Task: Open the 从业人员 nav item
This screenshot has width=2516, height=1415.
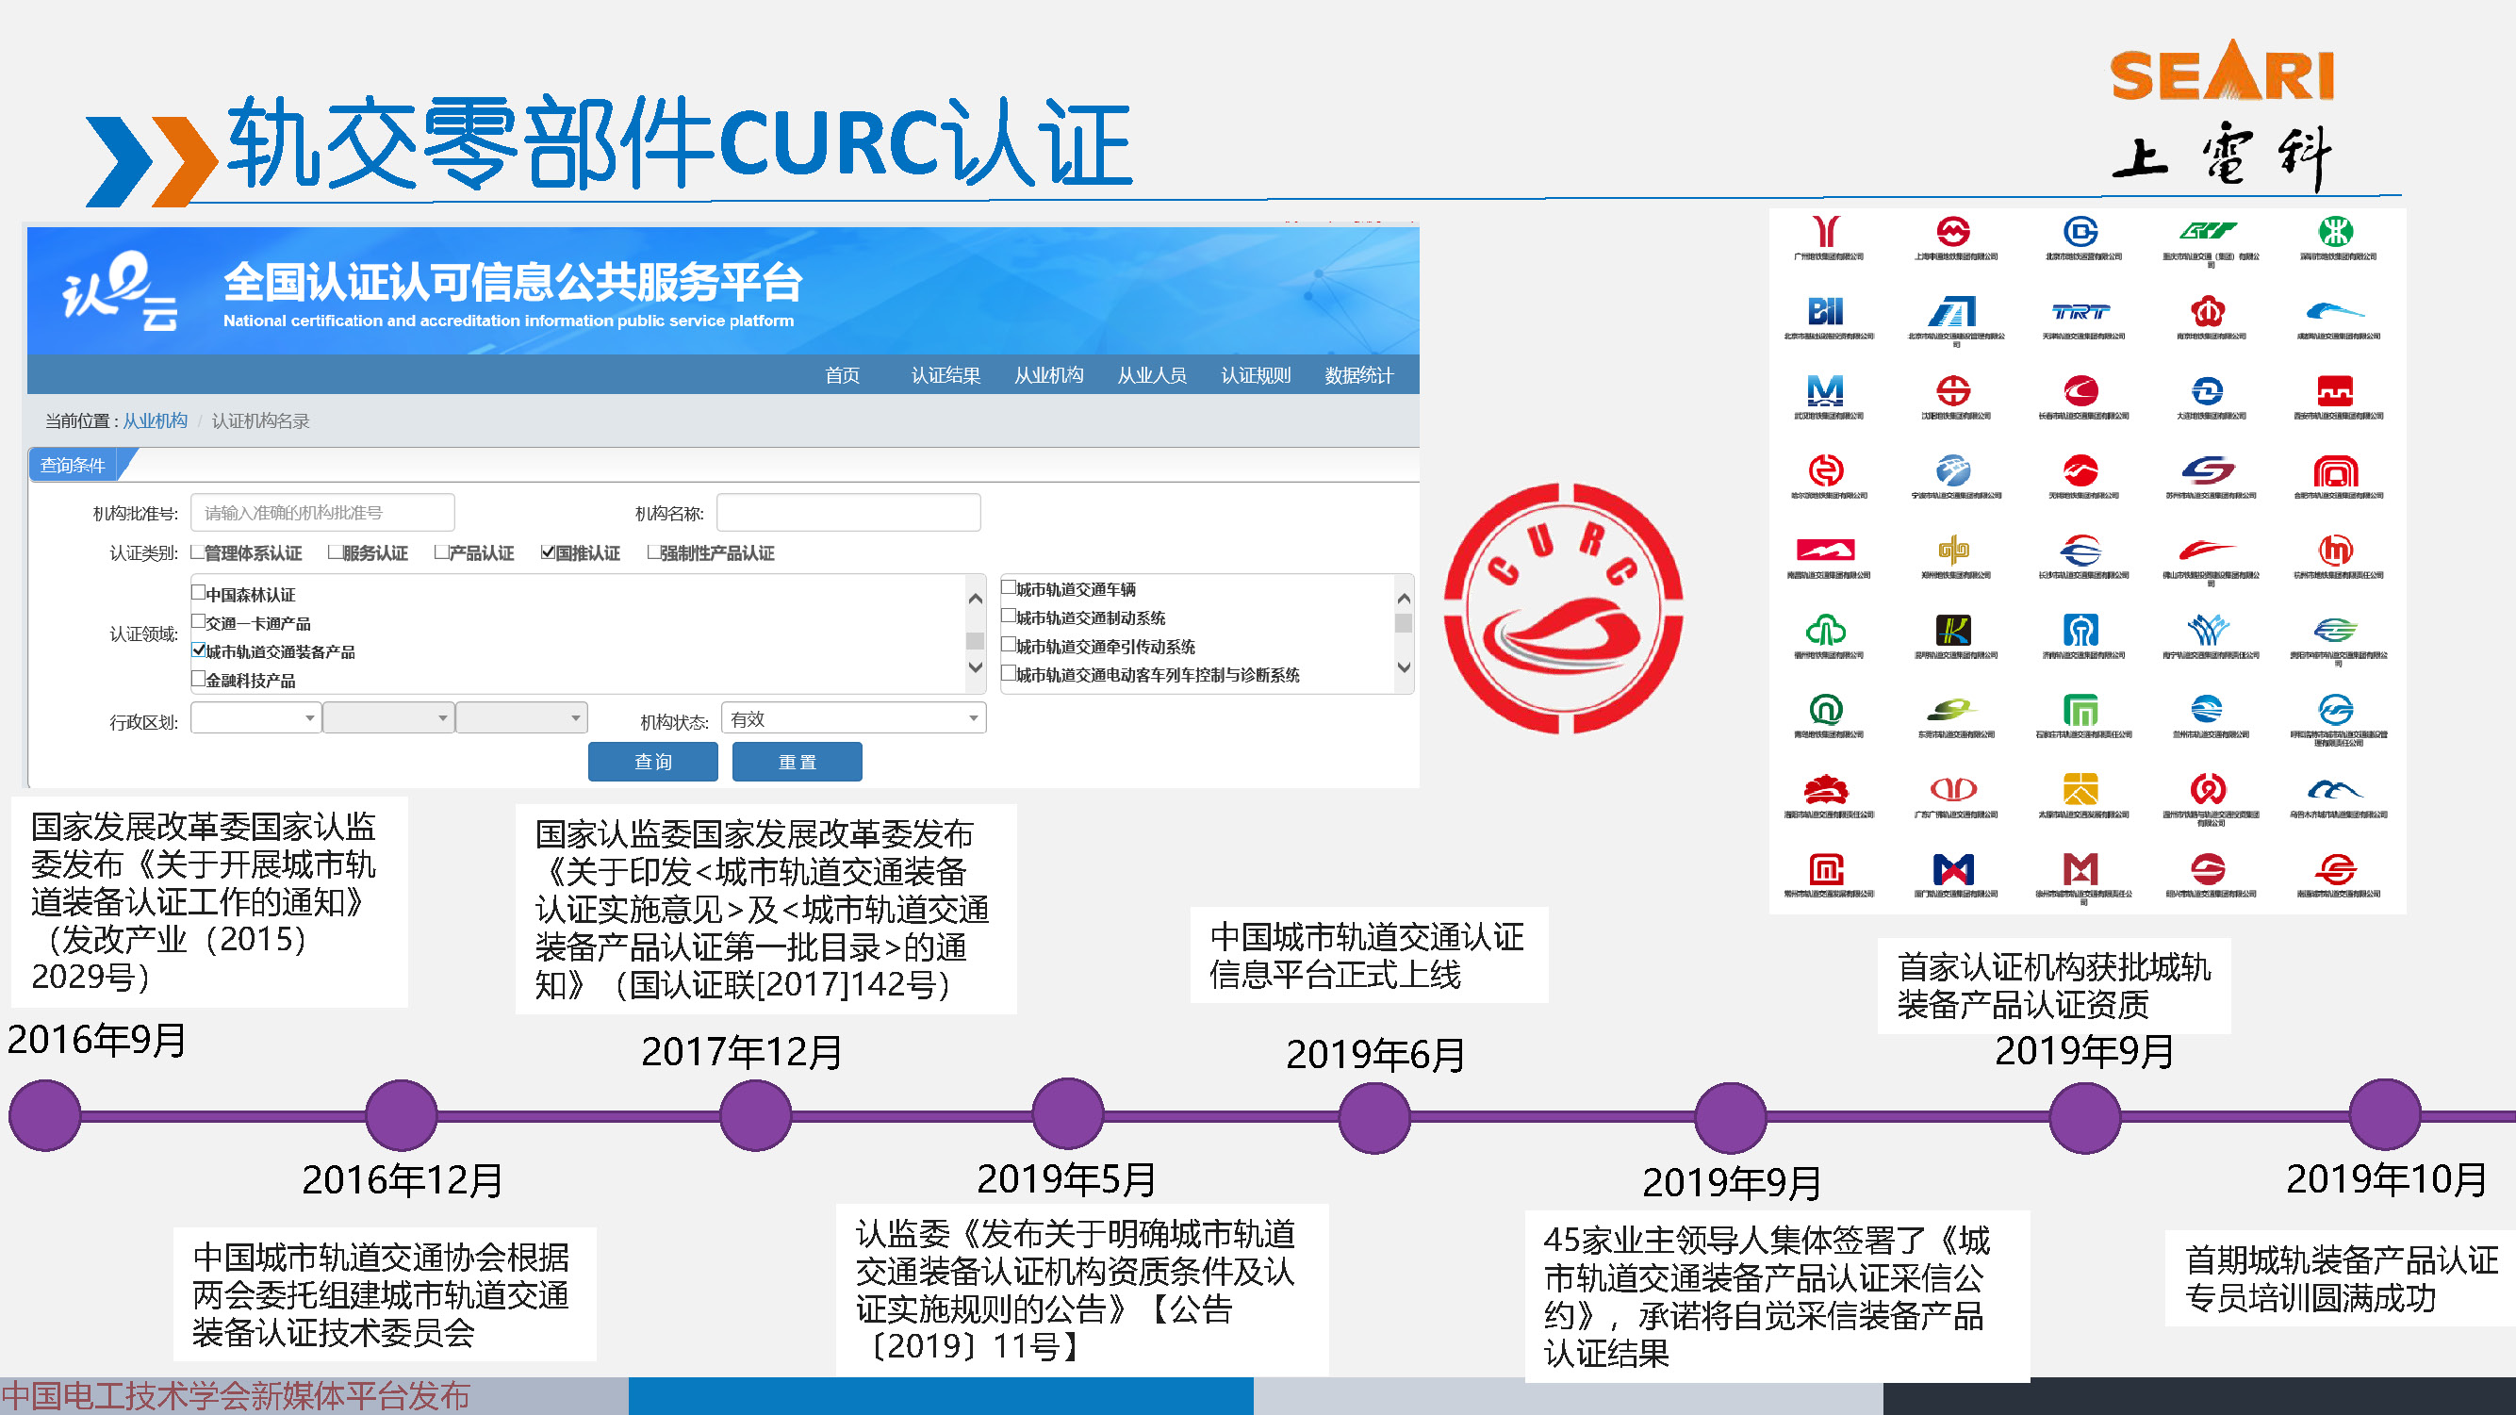Action: [1153, 375]
